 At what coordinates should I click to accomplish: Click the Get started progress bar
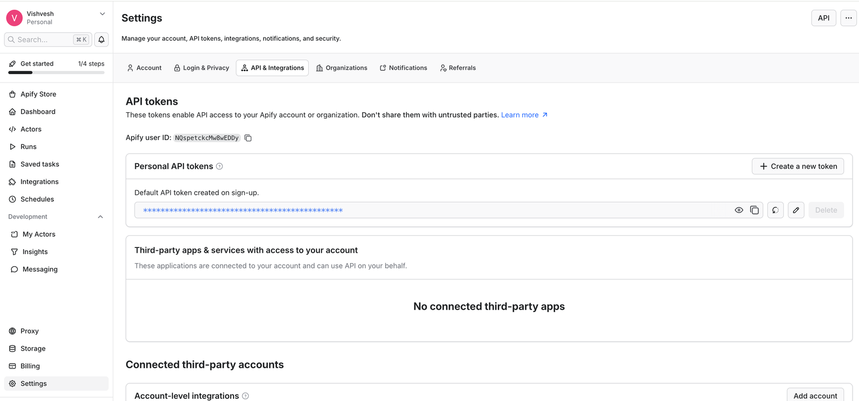point(56,72)
